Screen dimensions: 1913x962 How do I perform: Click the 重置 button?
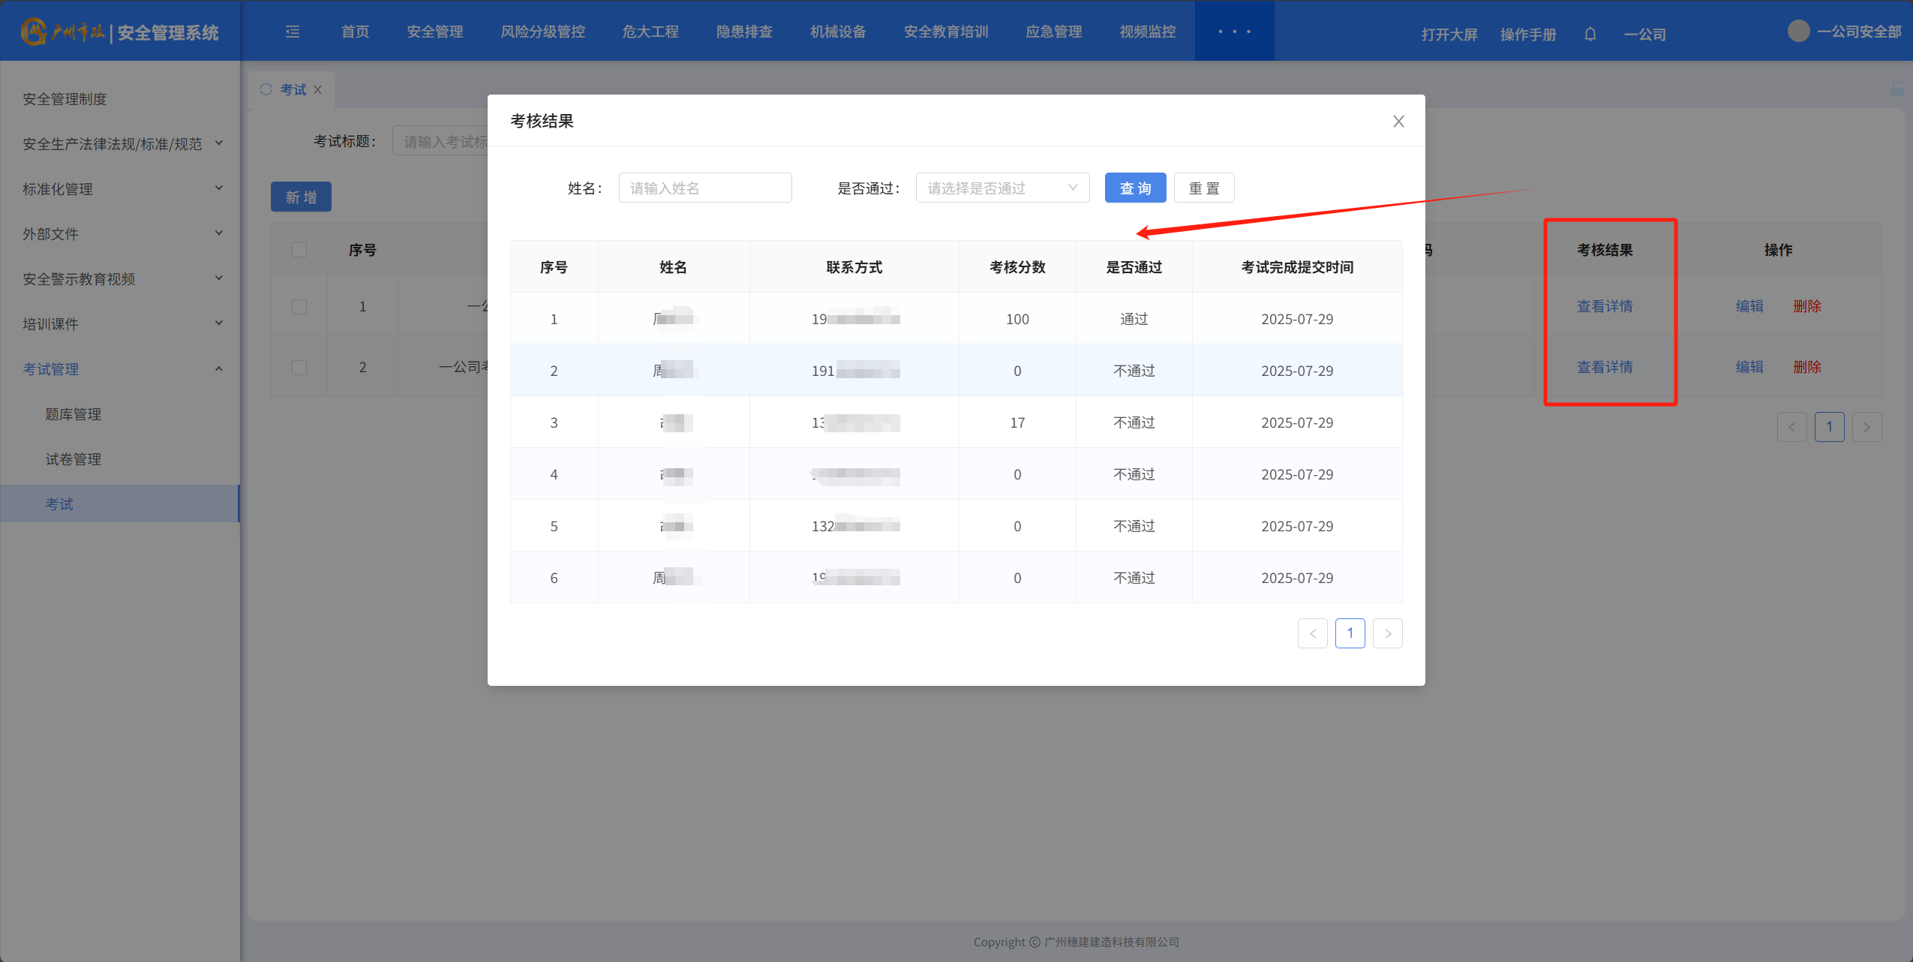click(x=1203, y=188)
